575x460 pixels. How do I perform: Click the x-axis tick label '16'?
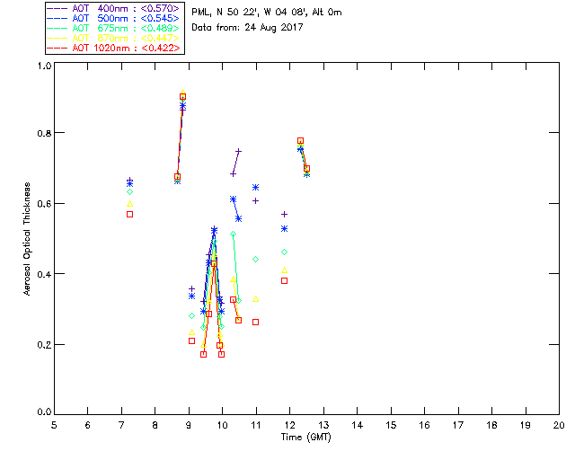424,425
